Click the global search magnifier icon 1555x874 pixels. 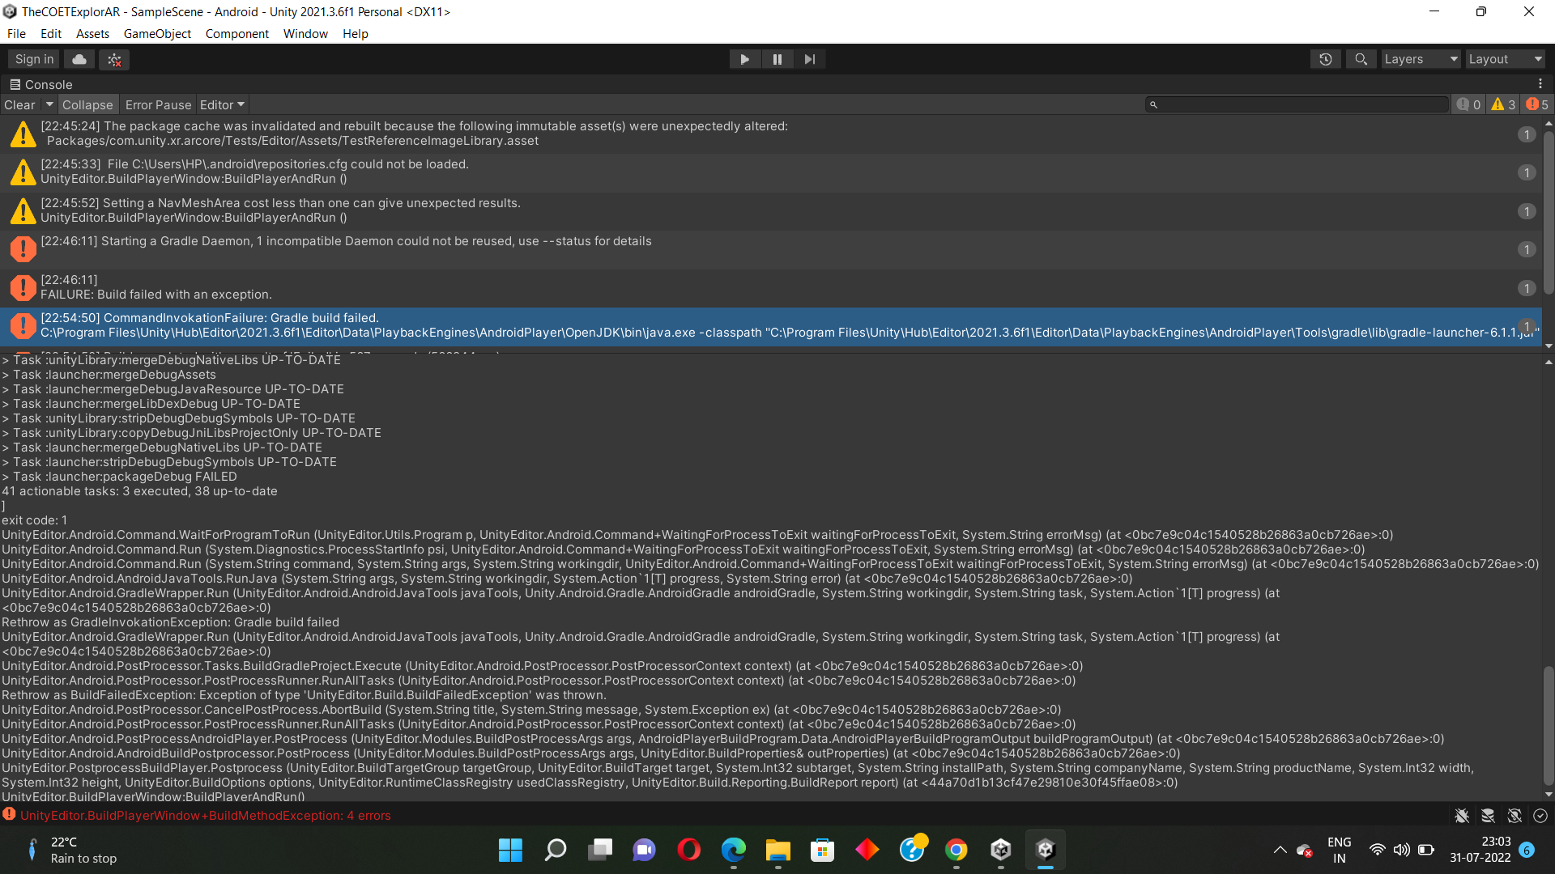click(x=1361, y=59)
